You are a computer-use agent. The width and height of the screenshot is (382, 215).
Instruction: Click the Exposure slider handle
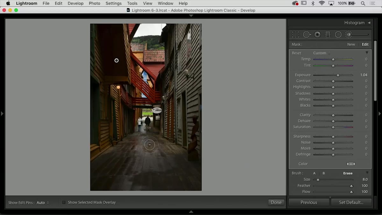tap(338, 75)
